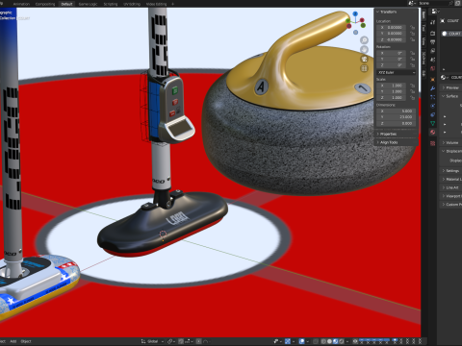Expand the Volume material panel
462x346 pixels.
click(451, 142)
